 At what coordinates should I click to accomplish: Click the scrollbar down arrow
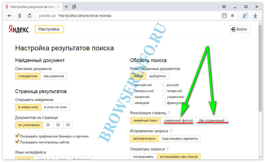260,157
